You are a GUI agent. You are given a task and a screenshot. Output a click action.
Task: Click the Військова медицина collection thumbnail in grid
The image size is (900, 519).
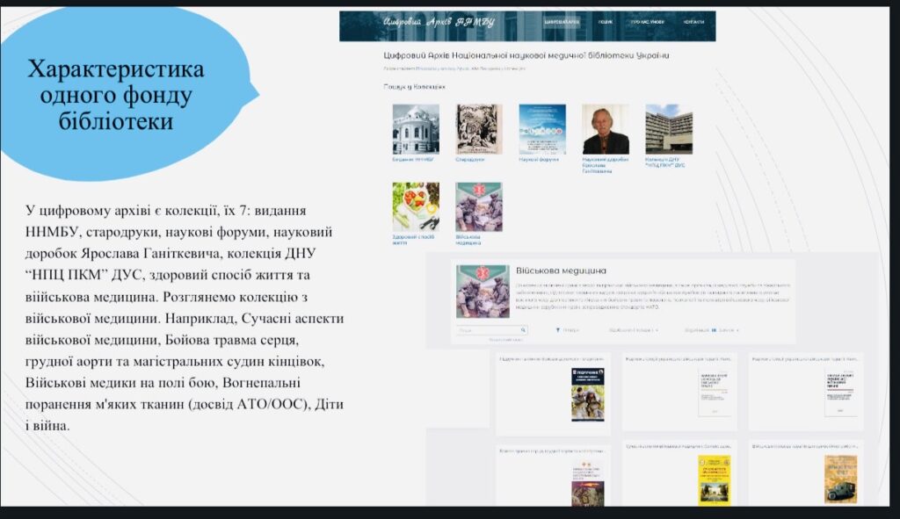[x=479, y=206]
